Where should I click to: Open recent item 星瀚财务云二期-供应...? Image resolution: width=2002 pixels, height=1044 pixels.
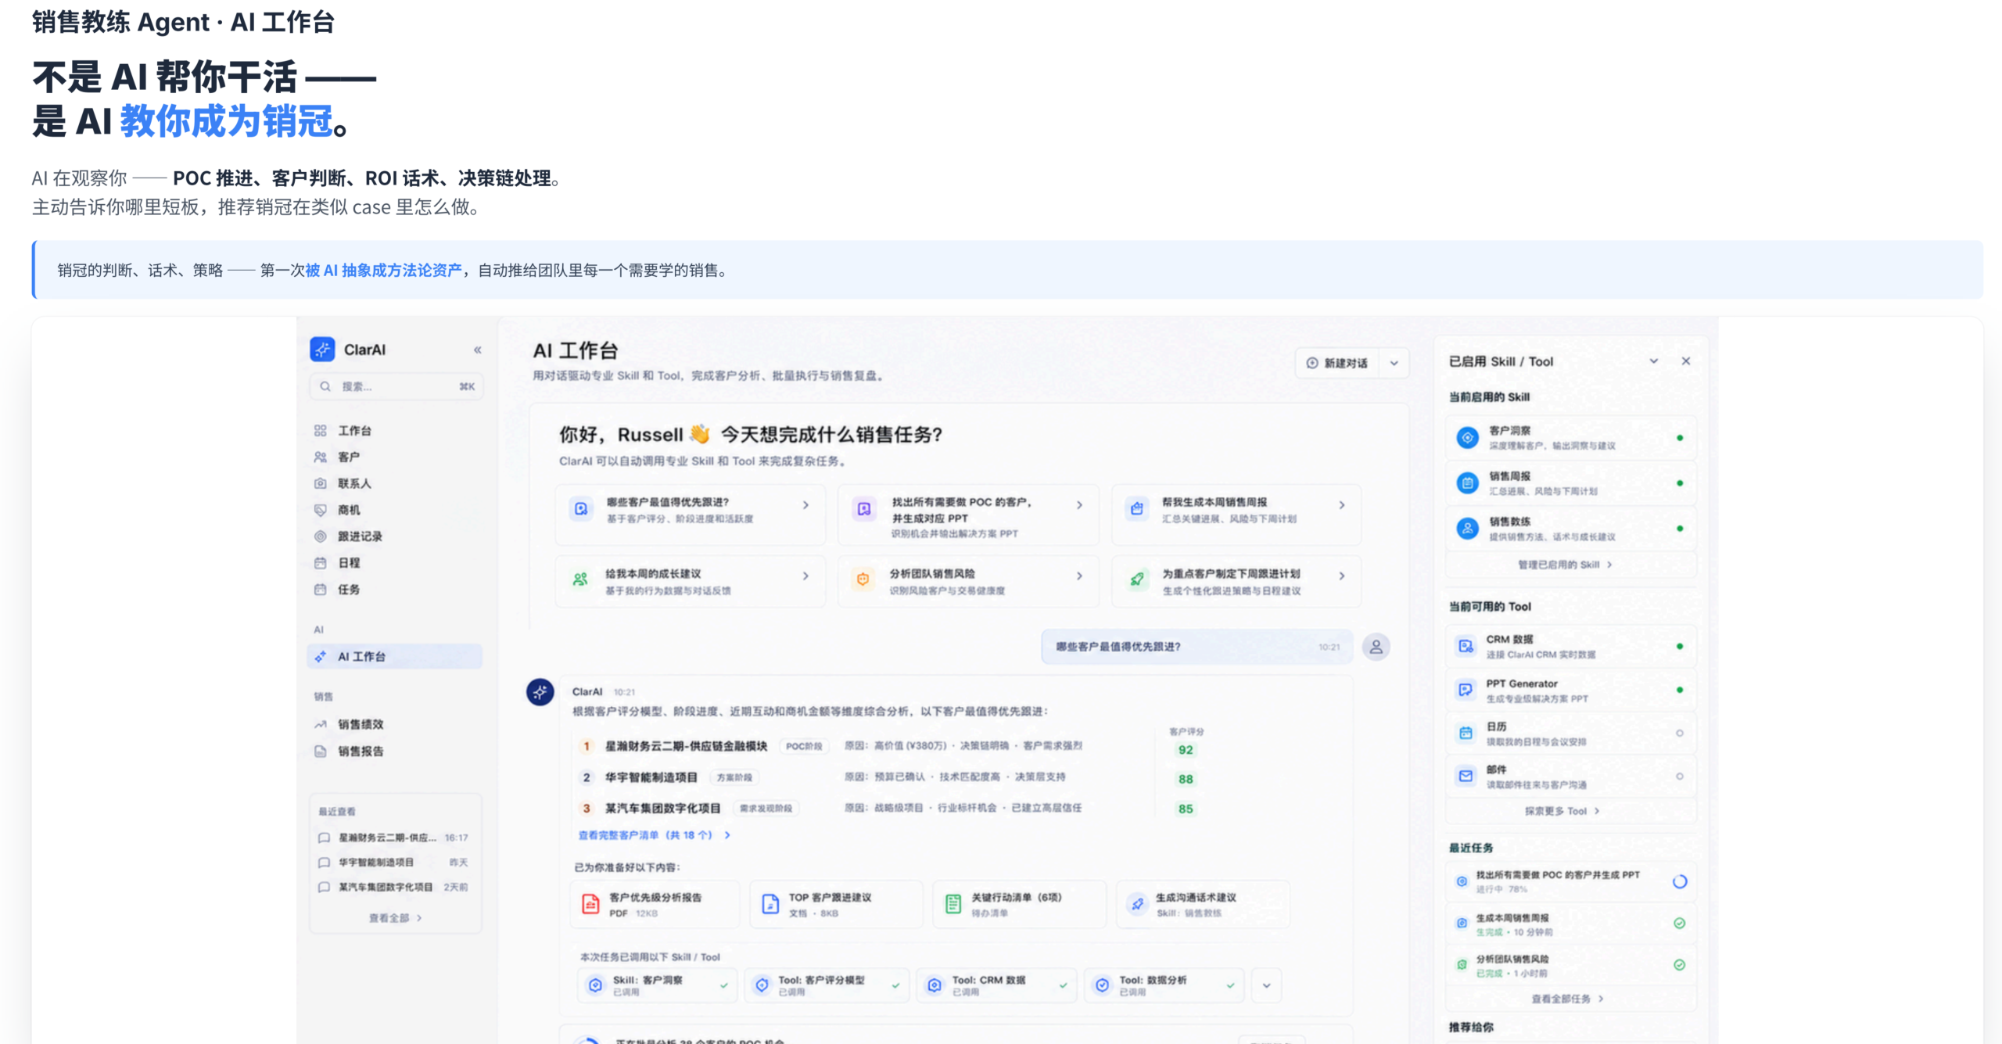pyautogui.click(x=394, y=838)
